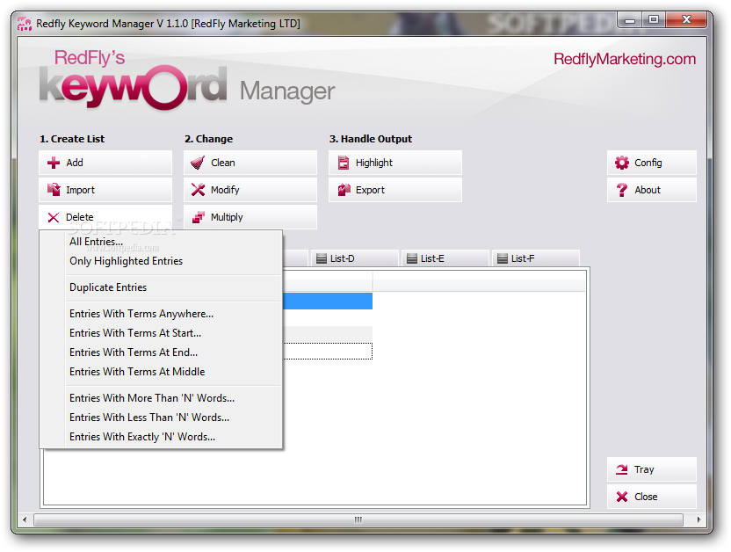The width and height of the screenshot is (731, 552).
Task: Click the crossed tools Modify icon
Action: (x=199, y=190)
